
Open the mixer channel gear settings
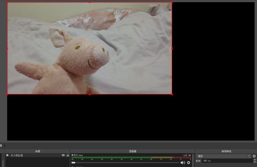point(188,163)
